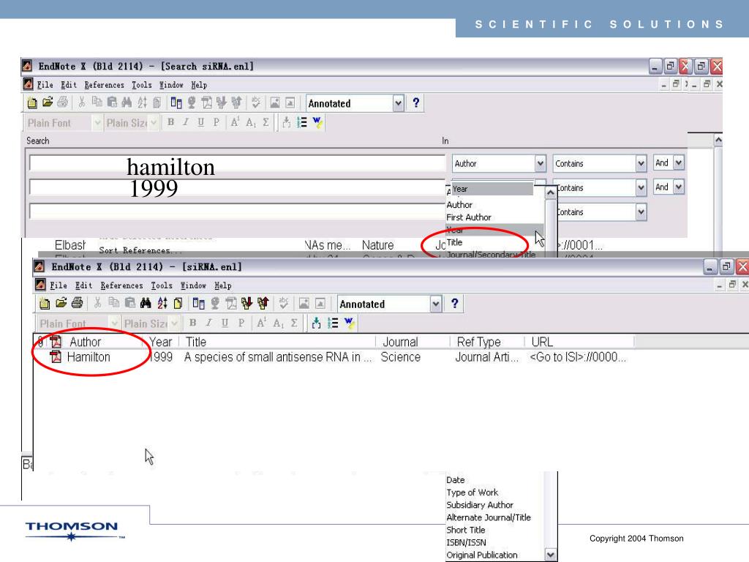Open the Author field dropdown in search row
Screen dimensions: 749x562
(x=541, y=163)
